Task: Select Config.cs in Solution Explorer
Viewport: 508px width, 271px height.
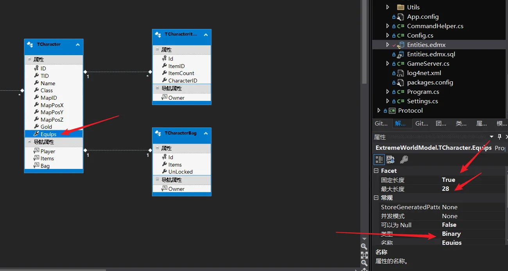Action: point(420,36)
